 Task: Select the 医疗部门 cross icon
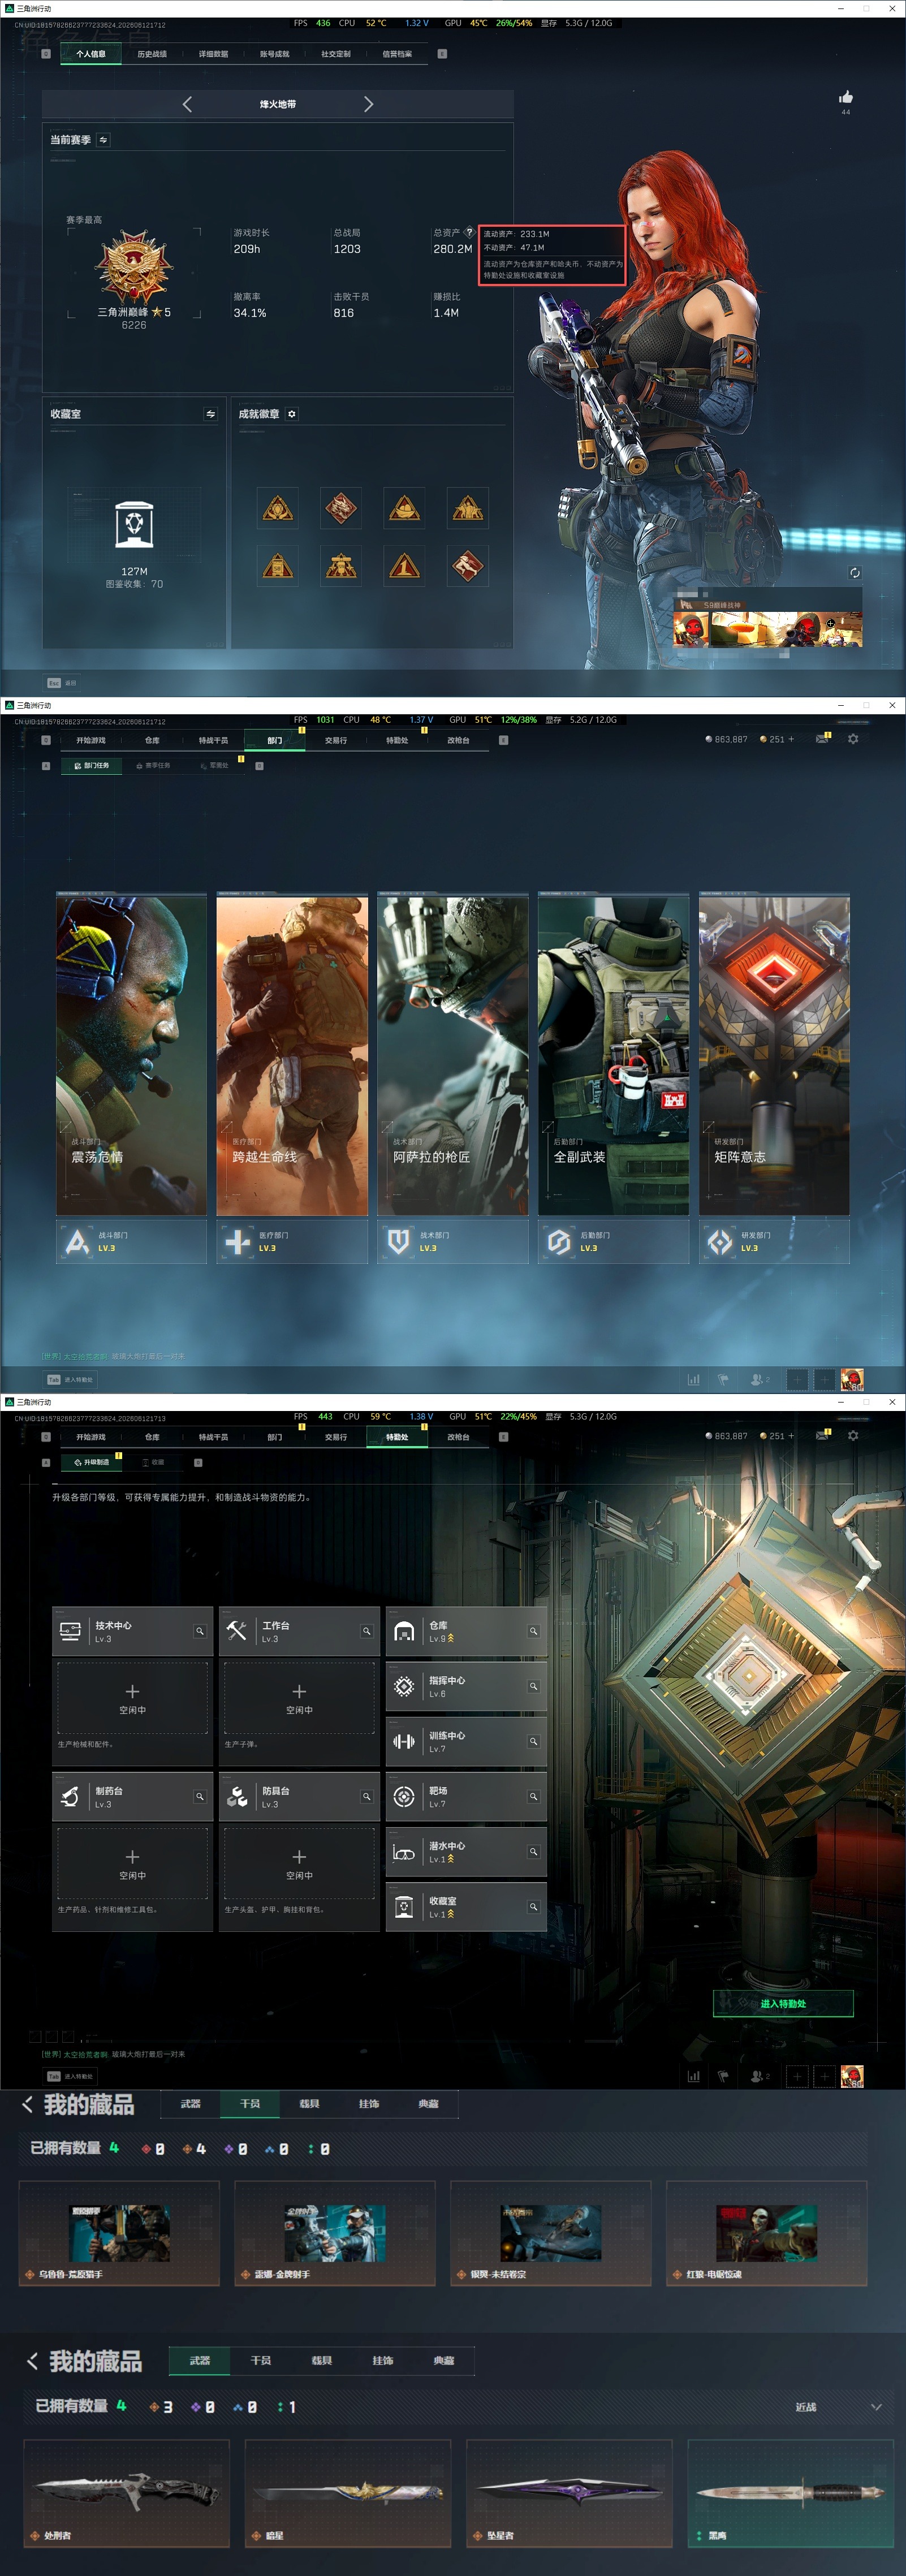238,1242
